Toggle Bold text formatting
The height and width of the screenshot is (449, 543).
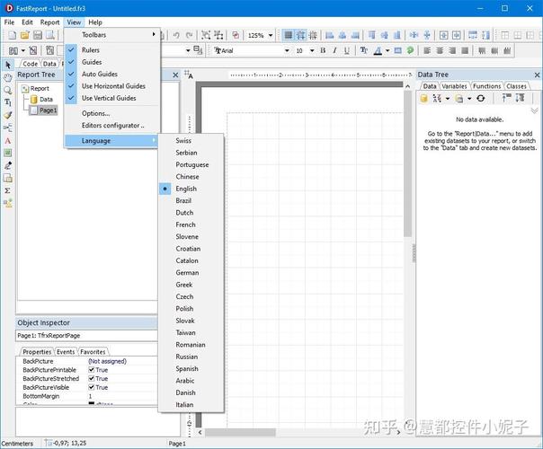coord(322,50)
